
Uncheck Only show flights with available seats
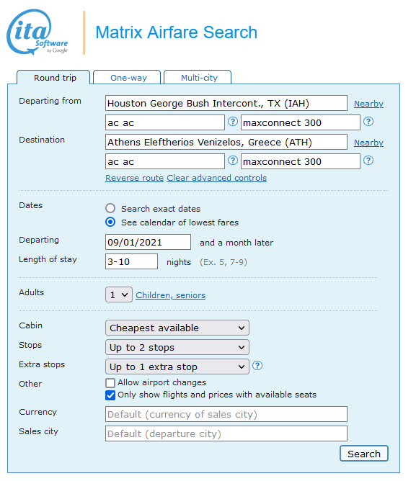point(110,395)
